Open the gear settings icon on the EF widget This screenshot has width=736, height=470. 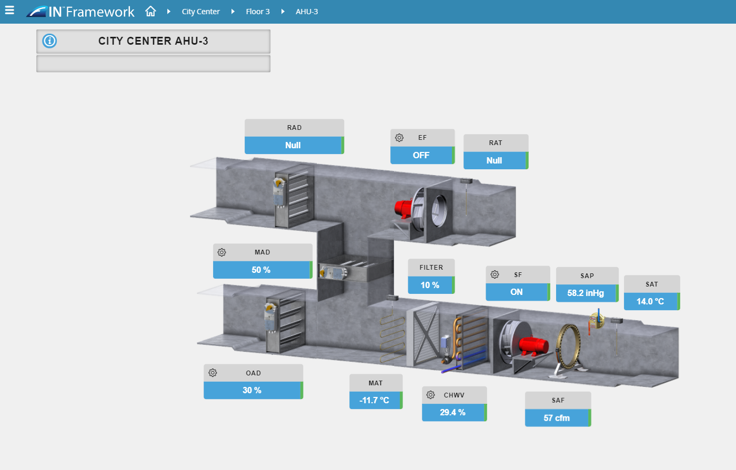(x=400, y=137)
